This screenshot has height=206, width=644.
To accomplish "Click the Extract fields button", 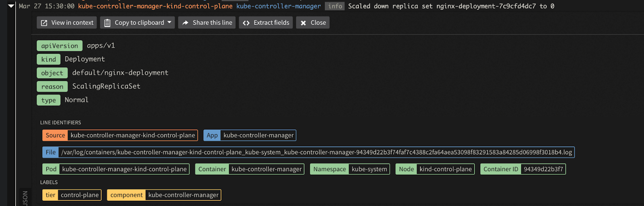I will 266,22.
